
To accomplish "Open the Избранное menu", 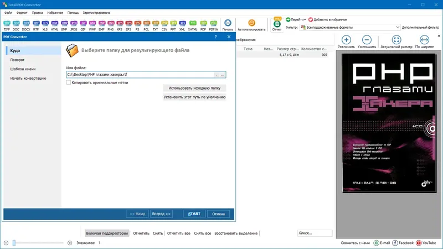I will point(55,13).
